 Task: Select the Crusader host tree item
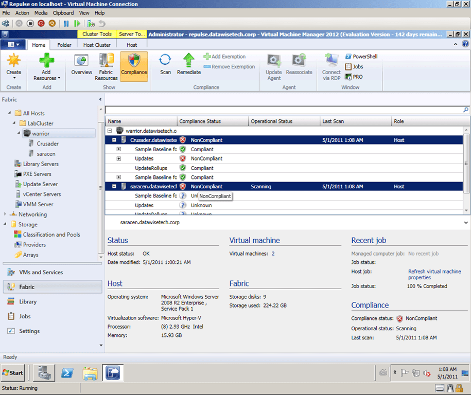[47, 143]
